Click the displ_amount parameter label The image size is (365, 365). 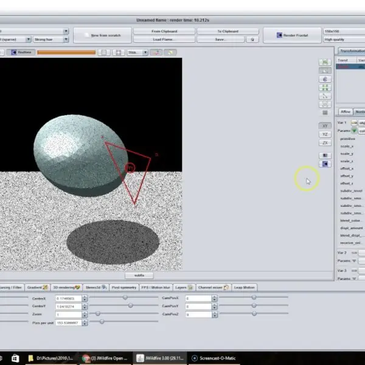(x=352, y=228)
